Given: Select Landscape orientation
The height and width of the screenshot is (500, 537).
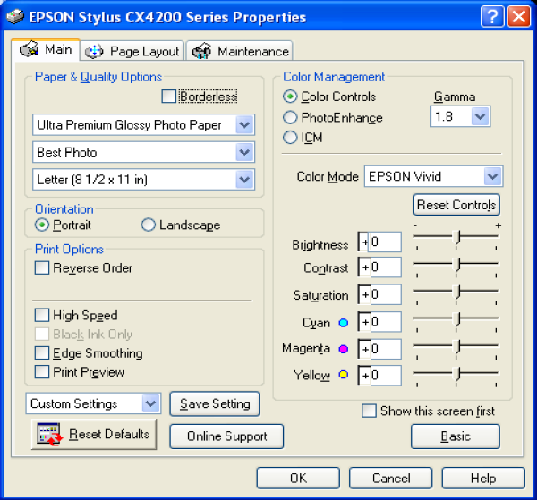Looking at the screenshot, I should pyautogui.click(x=149, y=225).
